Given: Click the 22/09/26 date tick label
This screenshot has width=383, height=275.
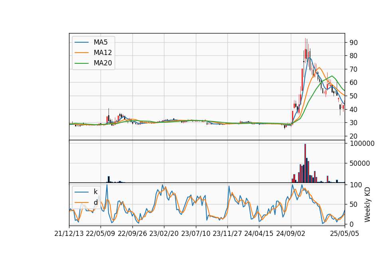Looking at the screenshot, I should tap(132, 234).
